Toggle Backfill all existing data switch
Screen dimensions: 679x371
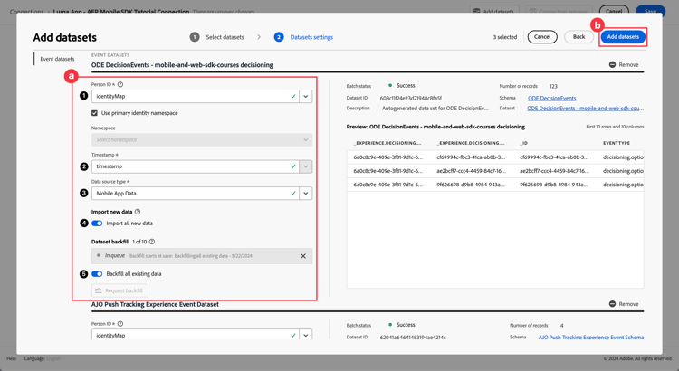tap(97, 273)
